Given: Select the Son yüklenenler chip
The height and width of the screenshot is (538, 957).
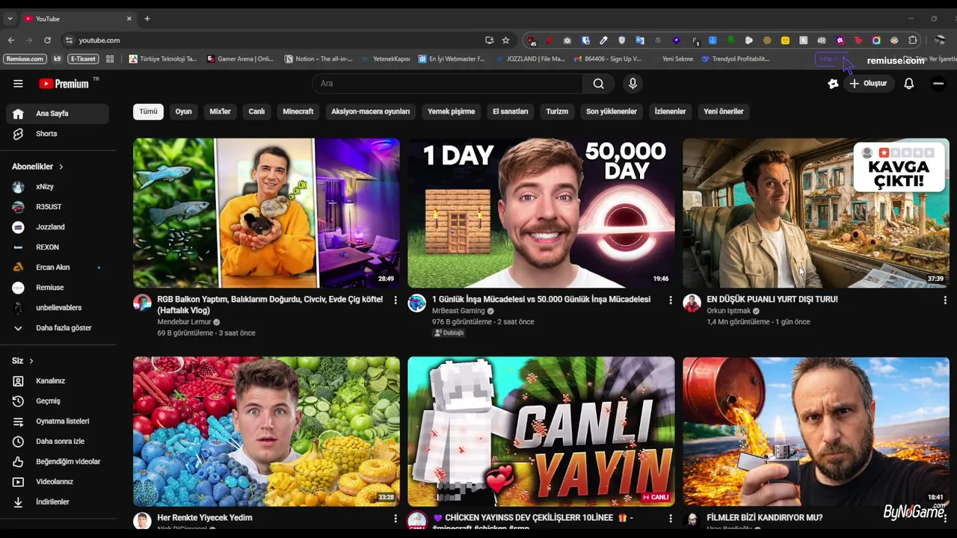Looking at the screenshot, I should pyautogui.click(x=611, y=111).
